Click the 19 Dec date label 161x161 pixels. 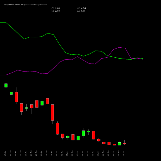point(16,153)
